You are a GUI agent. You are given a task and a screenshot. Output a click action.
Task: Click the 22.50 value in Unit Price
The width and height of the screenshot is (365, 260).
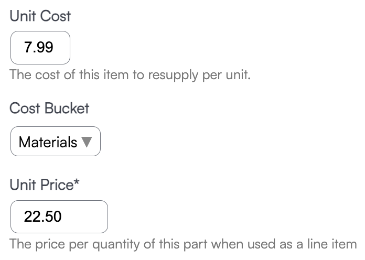point(42,216)
